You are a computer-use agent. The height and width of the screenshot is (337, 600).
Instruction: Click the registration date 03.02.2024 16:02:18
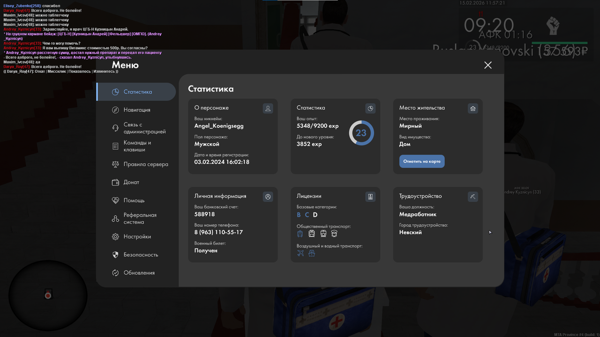[x=222, y=162]
